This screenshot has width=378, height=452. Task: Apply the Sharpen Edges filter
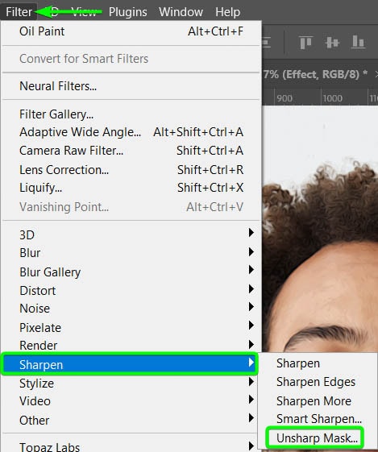coord(316,382)
